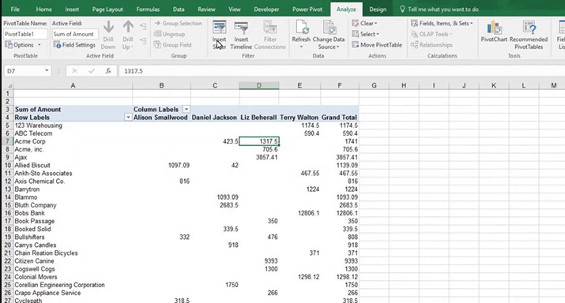Open Field Settings
Image resolution: width=565 pixels, height=303 pixels.
pyautogui.click(x=74, y=45)
